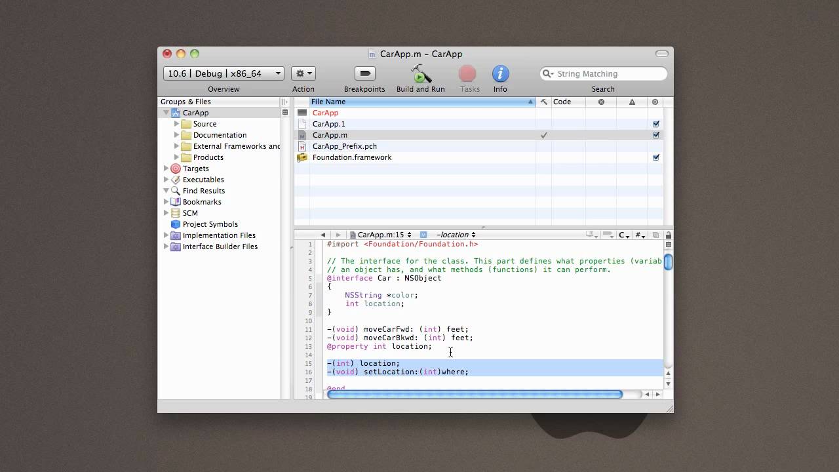Viewport: 839px width, 472px height.
Task: Collapse the CarApp project group
Action: click(166, 113)
